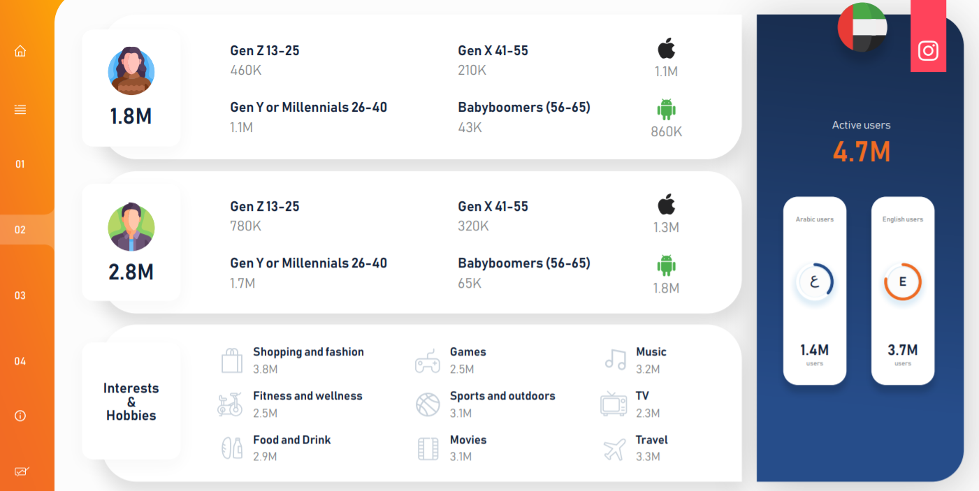Click the Instagram logo badge
This screenshot has height=491, width=979.
click(928, 50)
